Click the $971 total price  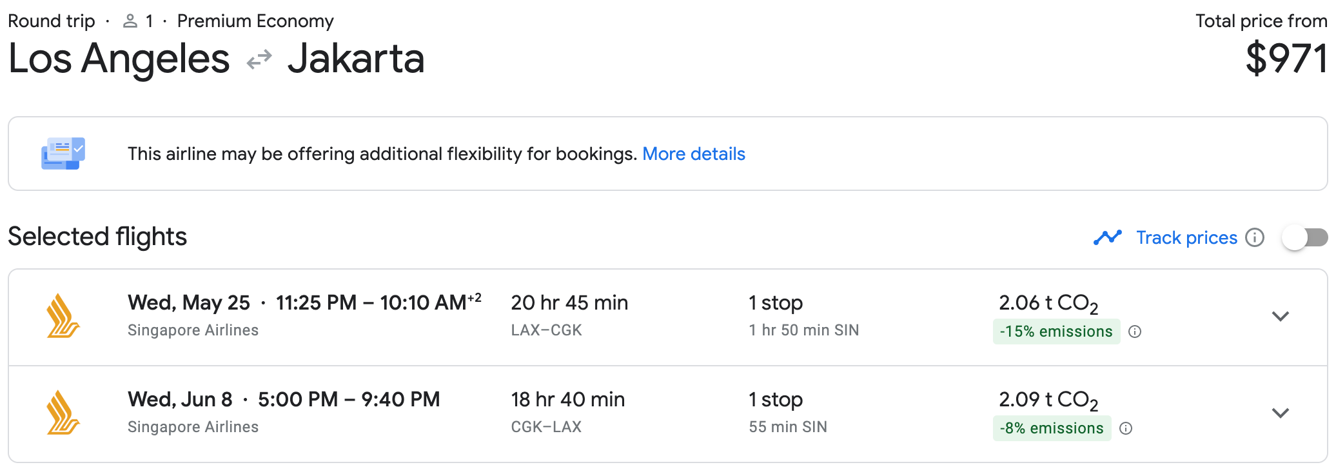click(x=1286, y=59)
